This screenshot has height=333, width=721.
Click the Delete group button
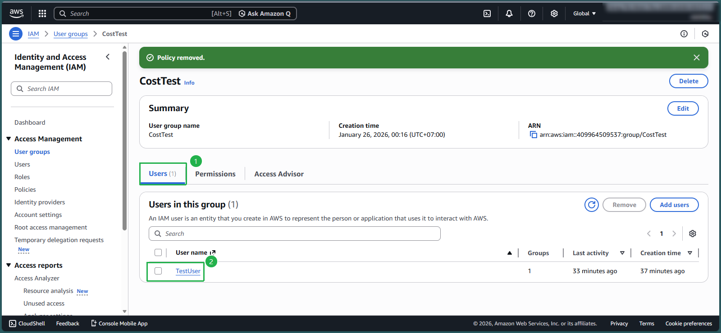(689, 81)
